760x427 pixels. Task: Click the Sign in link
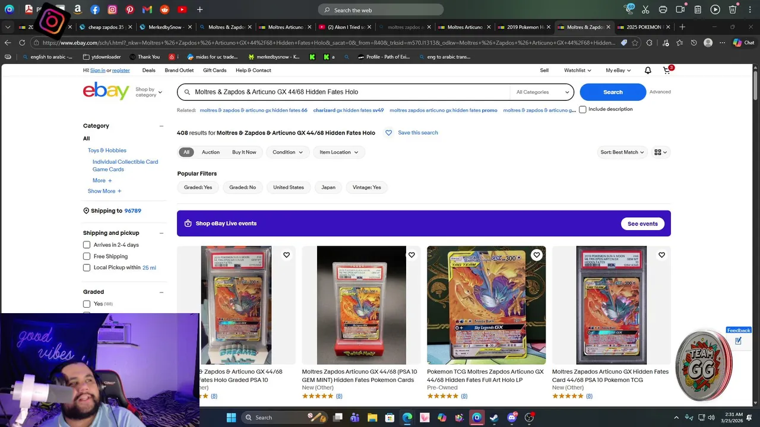coord(97,70)
